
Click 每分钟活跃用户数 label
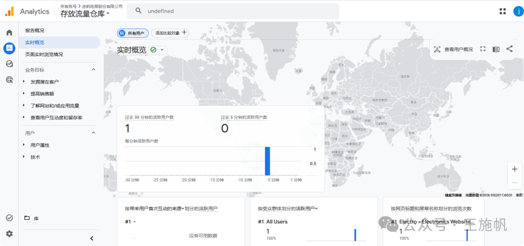pos(142,141)
